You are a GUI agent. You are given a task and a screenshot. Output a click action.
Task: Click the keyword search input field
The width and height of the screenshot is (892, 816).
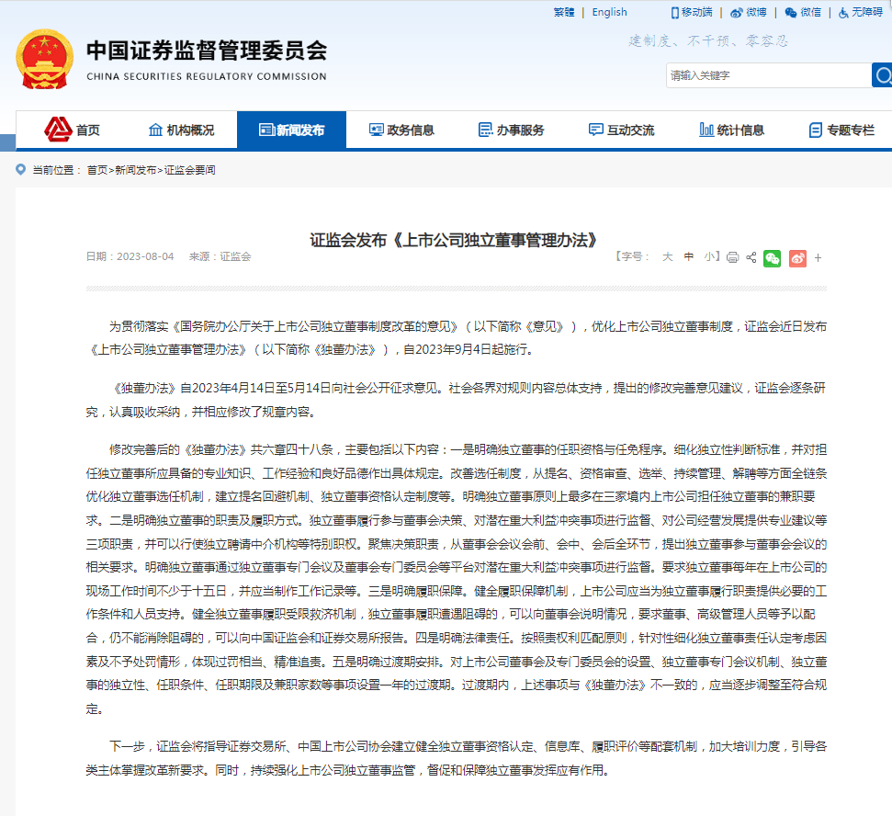[x=767, y=75]
